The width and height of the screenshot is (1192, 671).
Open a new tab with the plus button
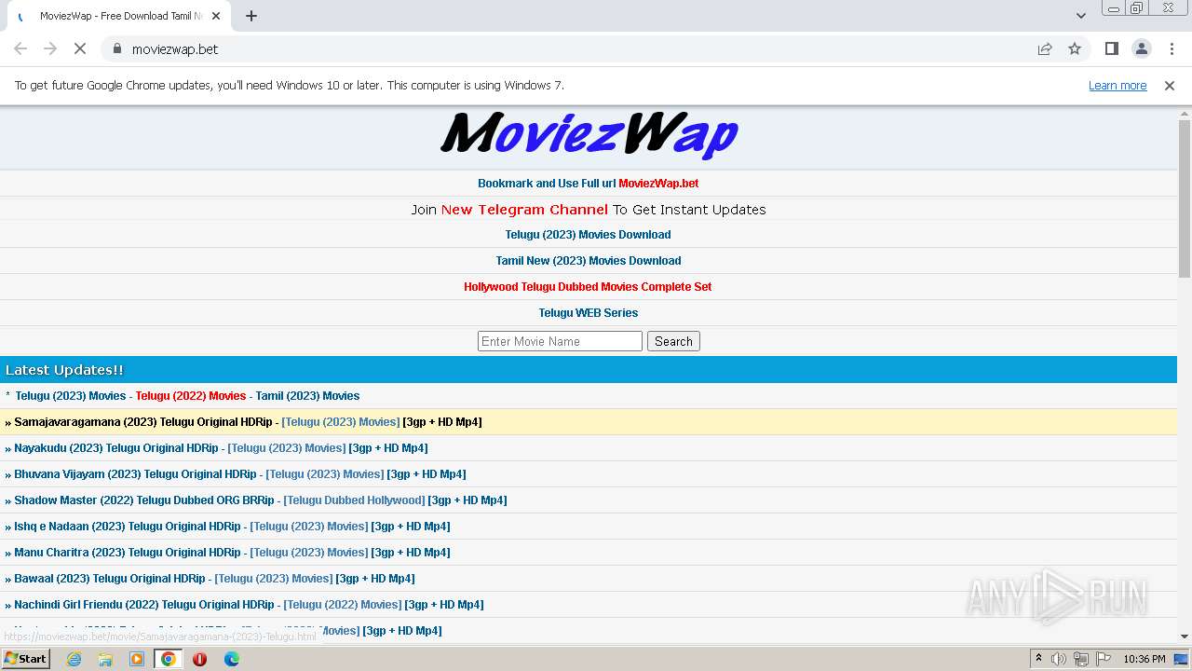click(x=251, y=16)
